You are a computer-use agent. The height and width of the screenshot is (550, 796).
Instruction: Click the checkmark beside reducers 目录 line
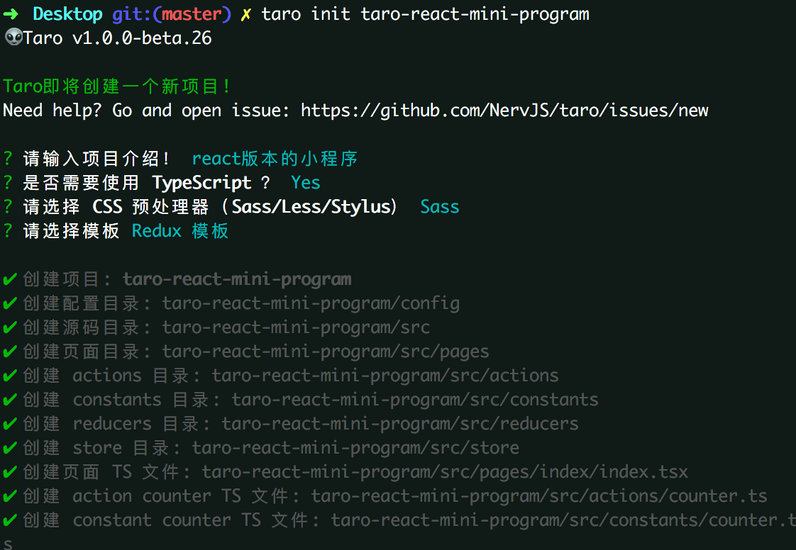pyautogui.click(x=10, y=424)
